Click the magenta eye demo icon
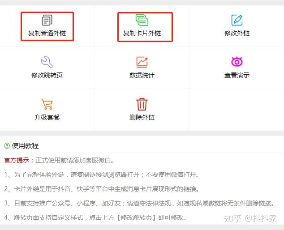 237,61
